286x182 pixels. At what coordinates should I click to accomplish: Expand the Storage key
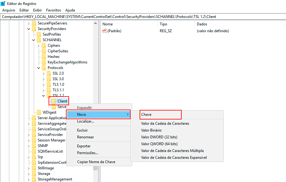point(29,174)
